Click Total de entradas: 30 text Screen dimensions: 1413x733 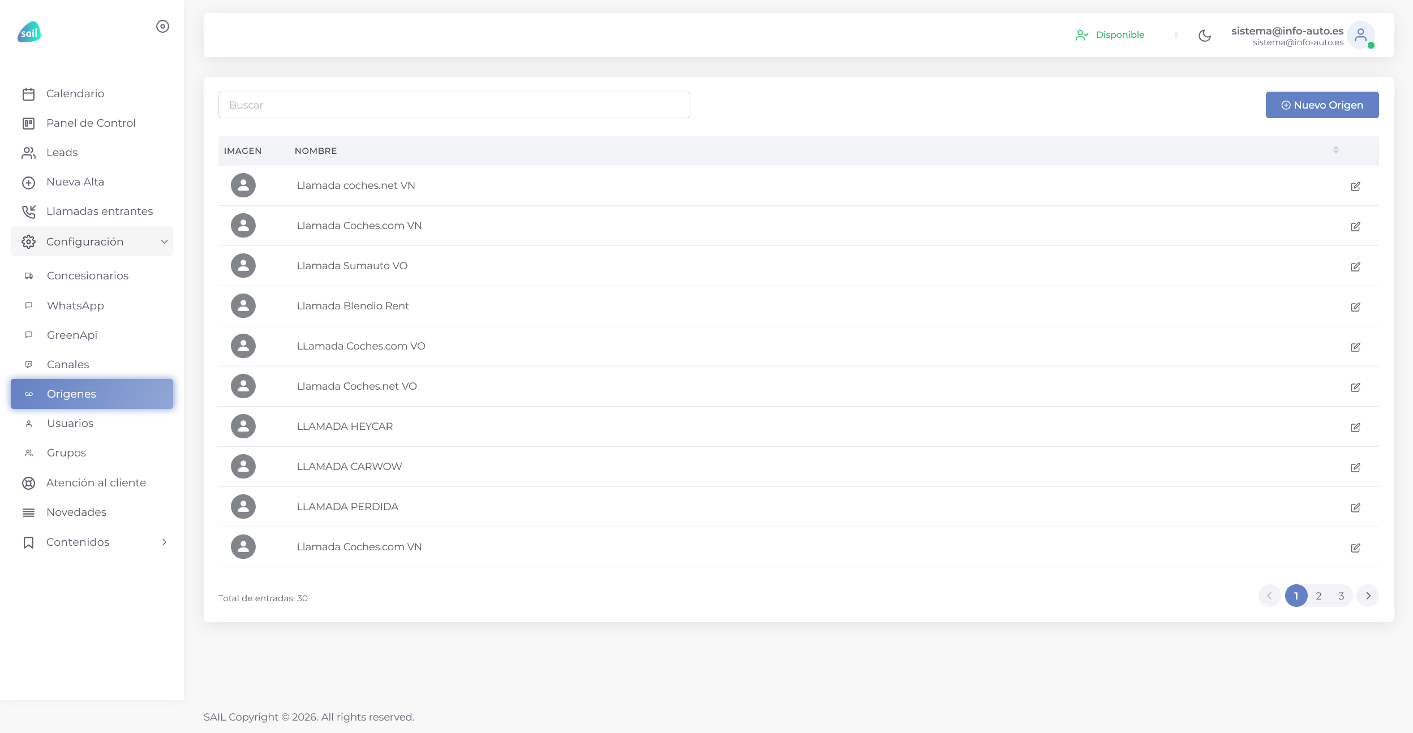pos(263,598)
